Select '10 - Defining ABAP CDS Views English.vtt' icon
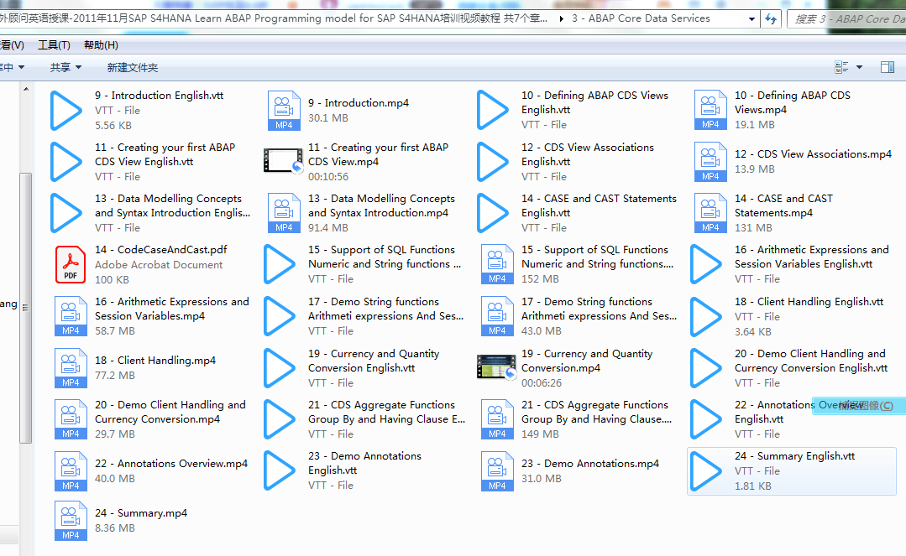The image size is (906, 556). pyautogui.click(x=492, y=110)
